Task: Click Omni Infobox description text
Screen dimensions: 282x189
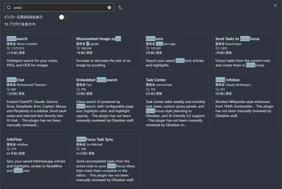Action: [x=244, y=109]
